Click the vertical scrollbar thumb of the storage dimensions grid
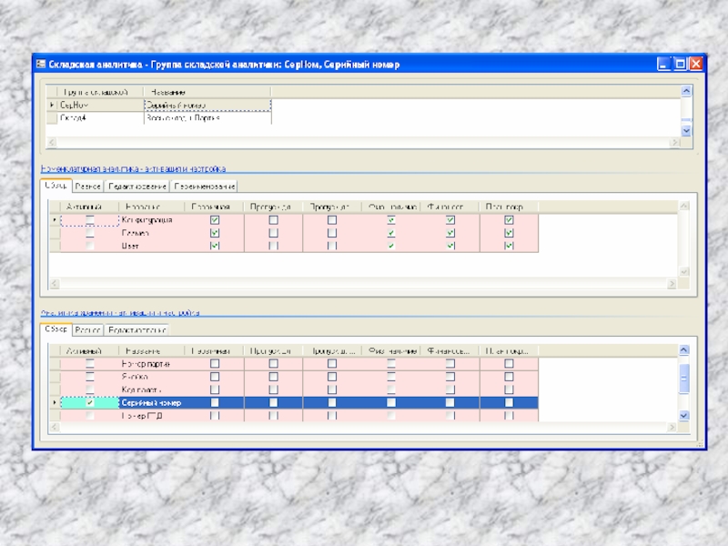This screenshot has height=546, width=728. coord(684,379)
